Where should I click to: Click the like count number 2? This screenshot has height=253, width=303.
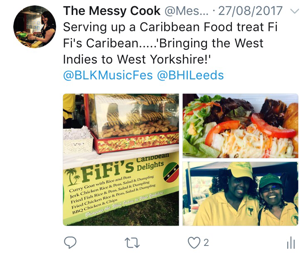click(206, 243)
